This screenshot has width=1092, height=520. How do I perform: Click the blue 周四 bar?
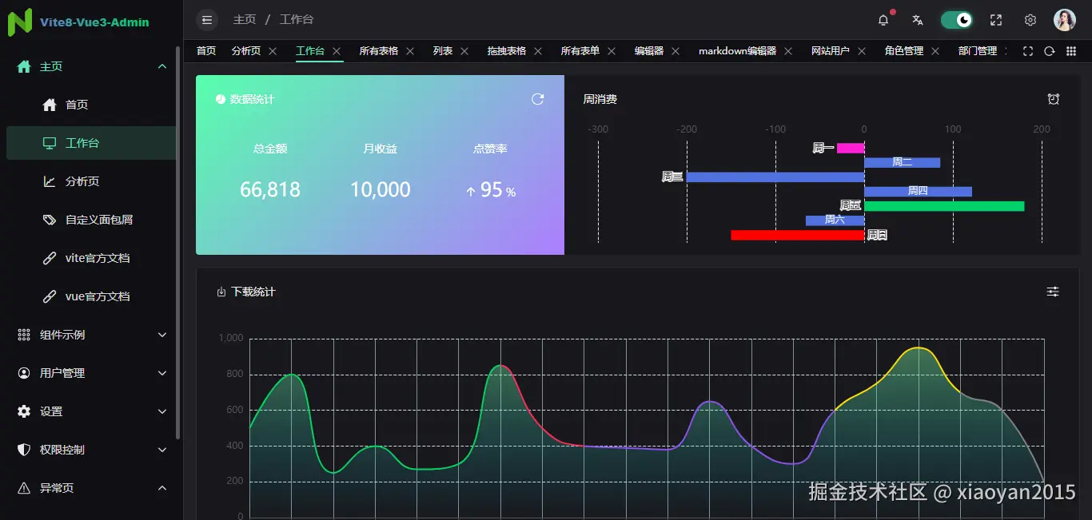918,191
